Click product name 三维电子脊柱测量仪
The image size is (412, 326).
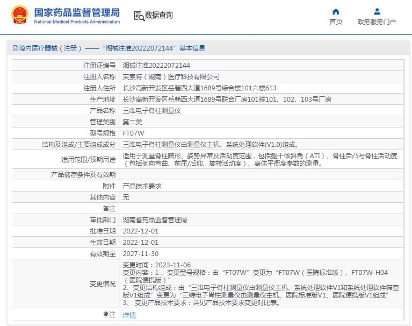(x=152, y=110)
